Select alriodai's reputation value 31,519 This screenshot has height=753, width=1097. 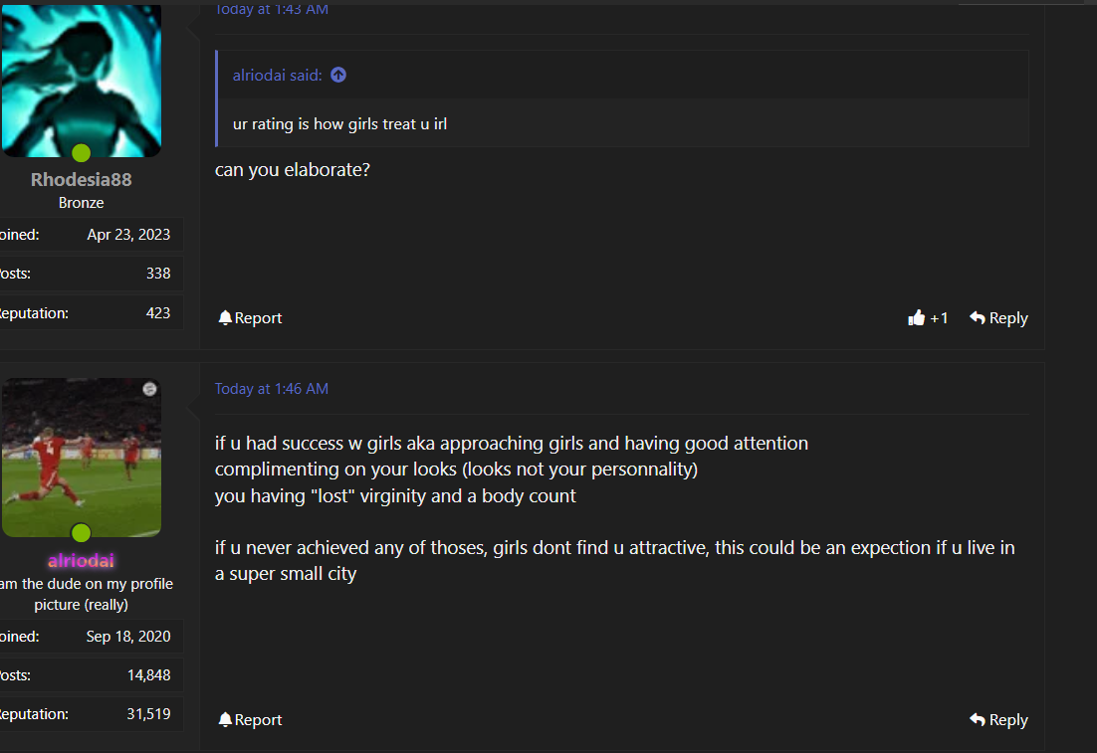coord(148,714)
